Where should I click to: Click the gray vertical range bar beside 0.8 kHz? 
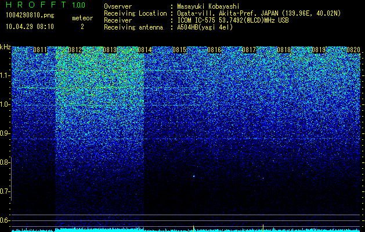click(11, 179)
